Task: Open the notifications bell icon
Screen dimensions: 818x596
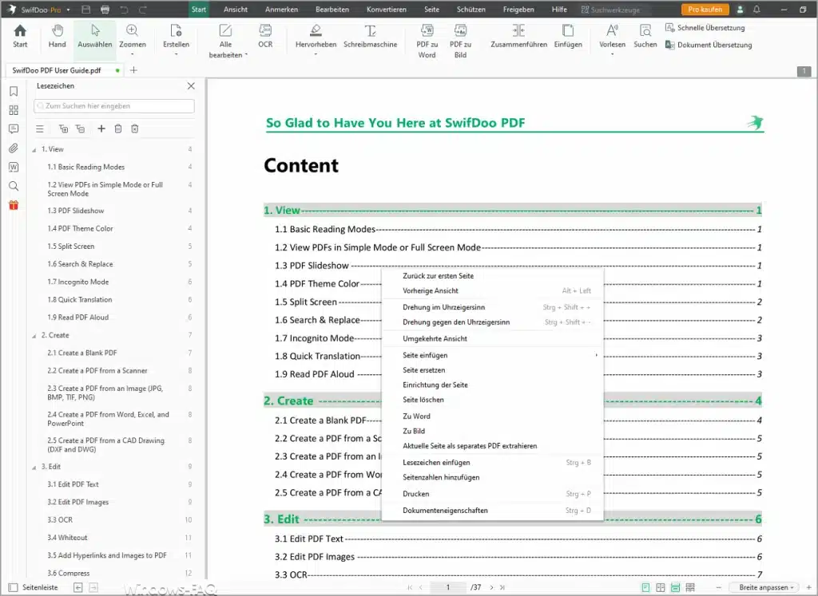Action: [756, 10]
